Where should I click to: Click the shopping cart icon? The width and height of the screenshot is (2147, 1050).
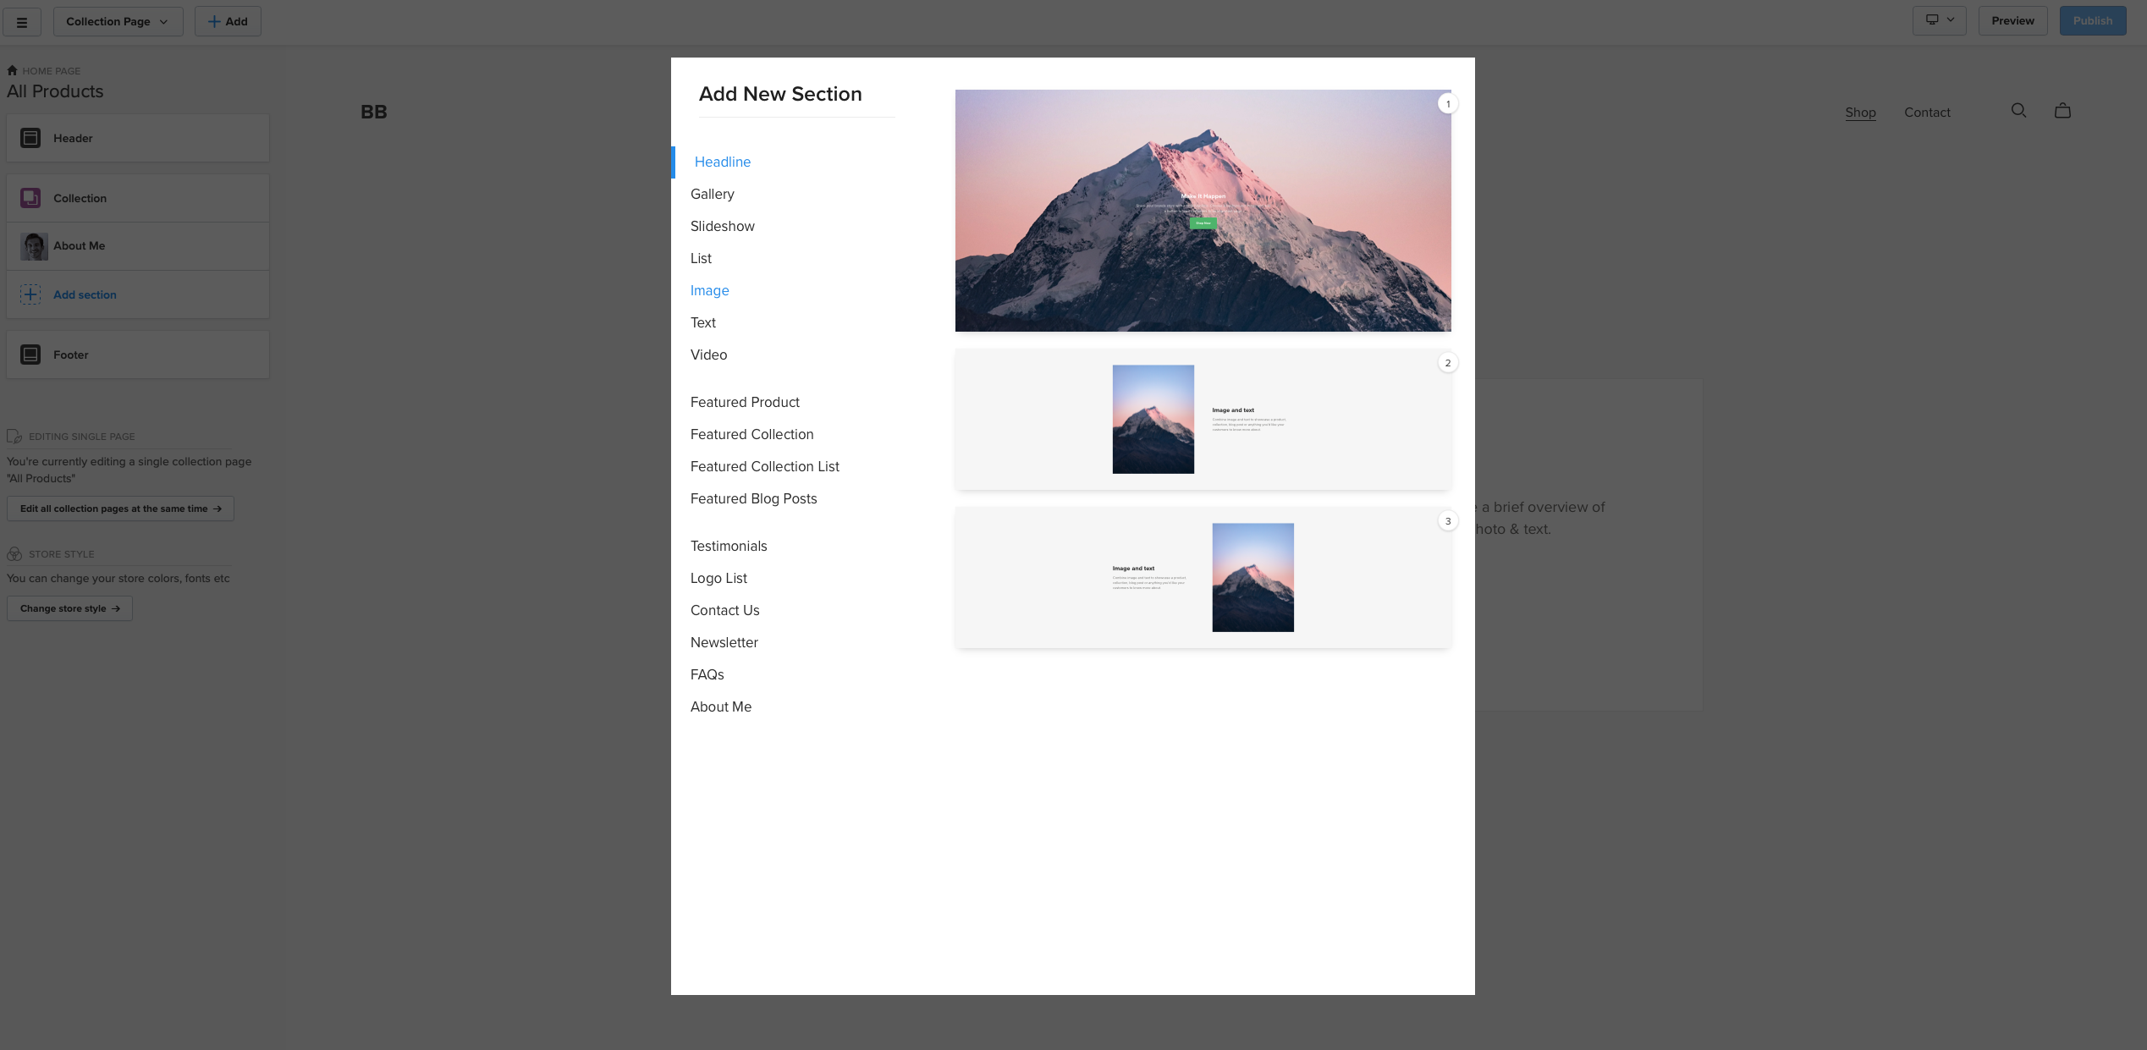pos(2062,110)
